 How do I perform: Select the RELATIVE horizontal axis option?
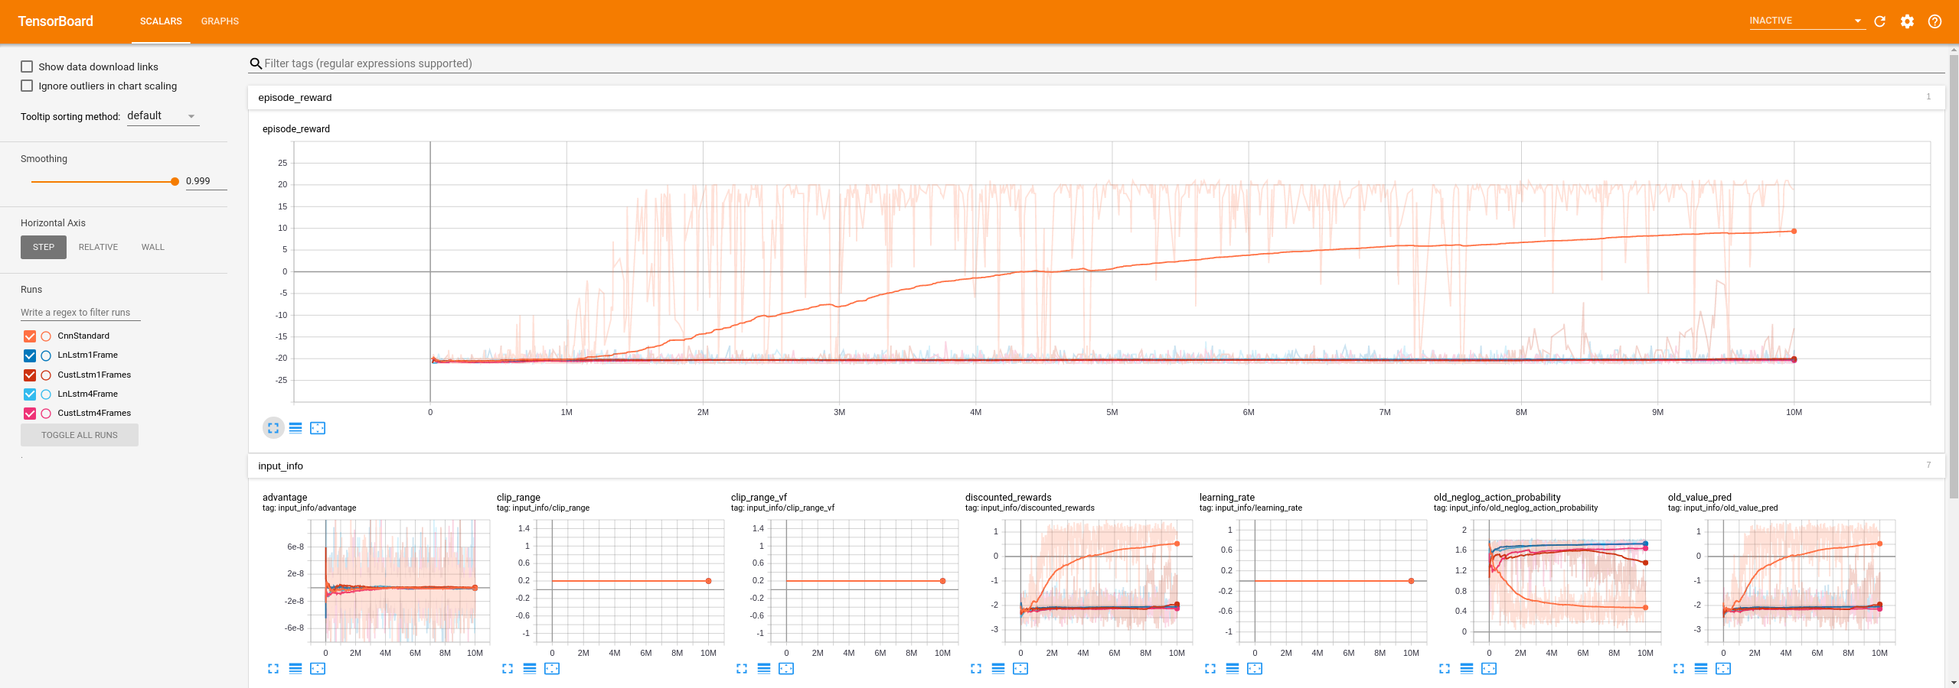[98, 247]
